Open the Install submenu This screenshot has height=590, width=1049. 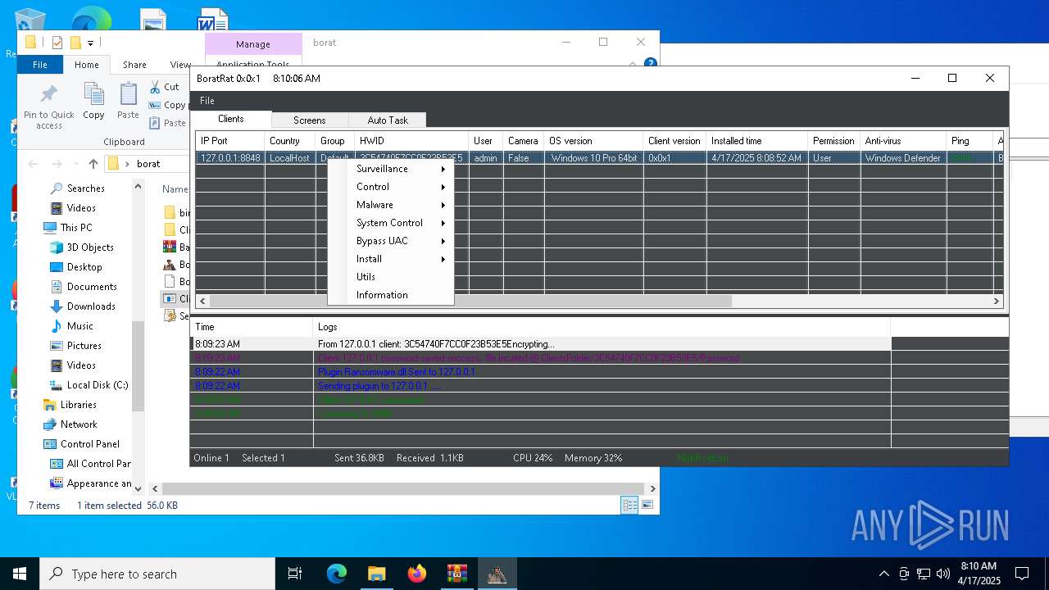click(390, 259)
